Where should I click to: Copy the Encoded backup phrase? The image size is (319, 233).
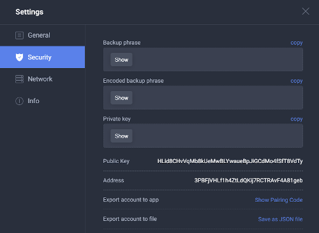click(297, 81)
